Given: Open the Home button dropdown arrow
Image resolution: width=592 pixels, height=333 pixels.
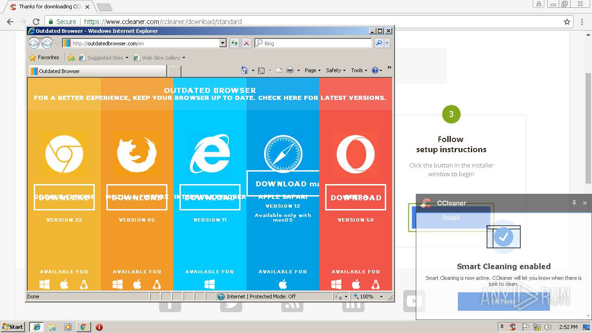Looking at the screenshot, I should point(253,70).
